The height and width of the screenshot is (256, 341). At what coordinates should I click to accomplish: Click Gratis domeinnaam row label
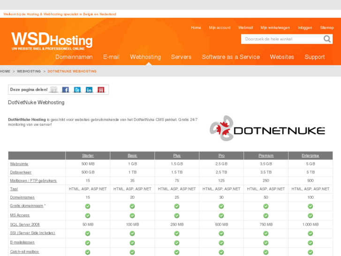coord(27,206)
